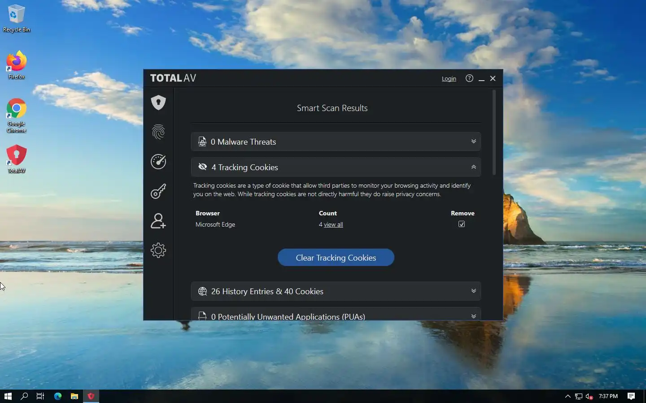Click the Clear Tracking Cookies button
The image size is (646, 403).
click(x=336, y=257)
